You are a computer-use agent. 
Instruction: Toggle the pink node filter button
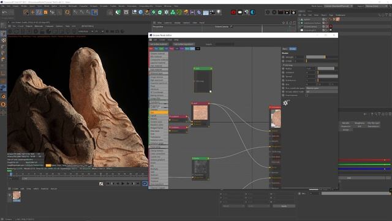[171, 48]
